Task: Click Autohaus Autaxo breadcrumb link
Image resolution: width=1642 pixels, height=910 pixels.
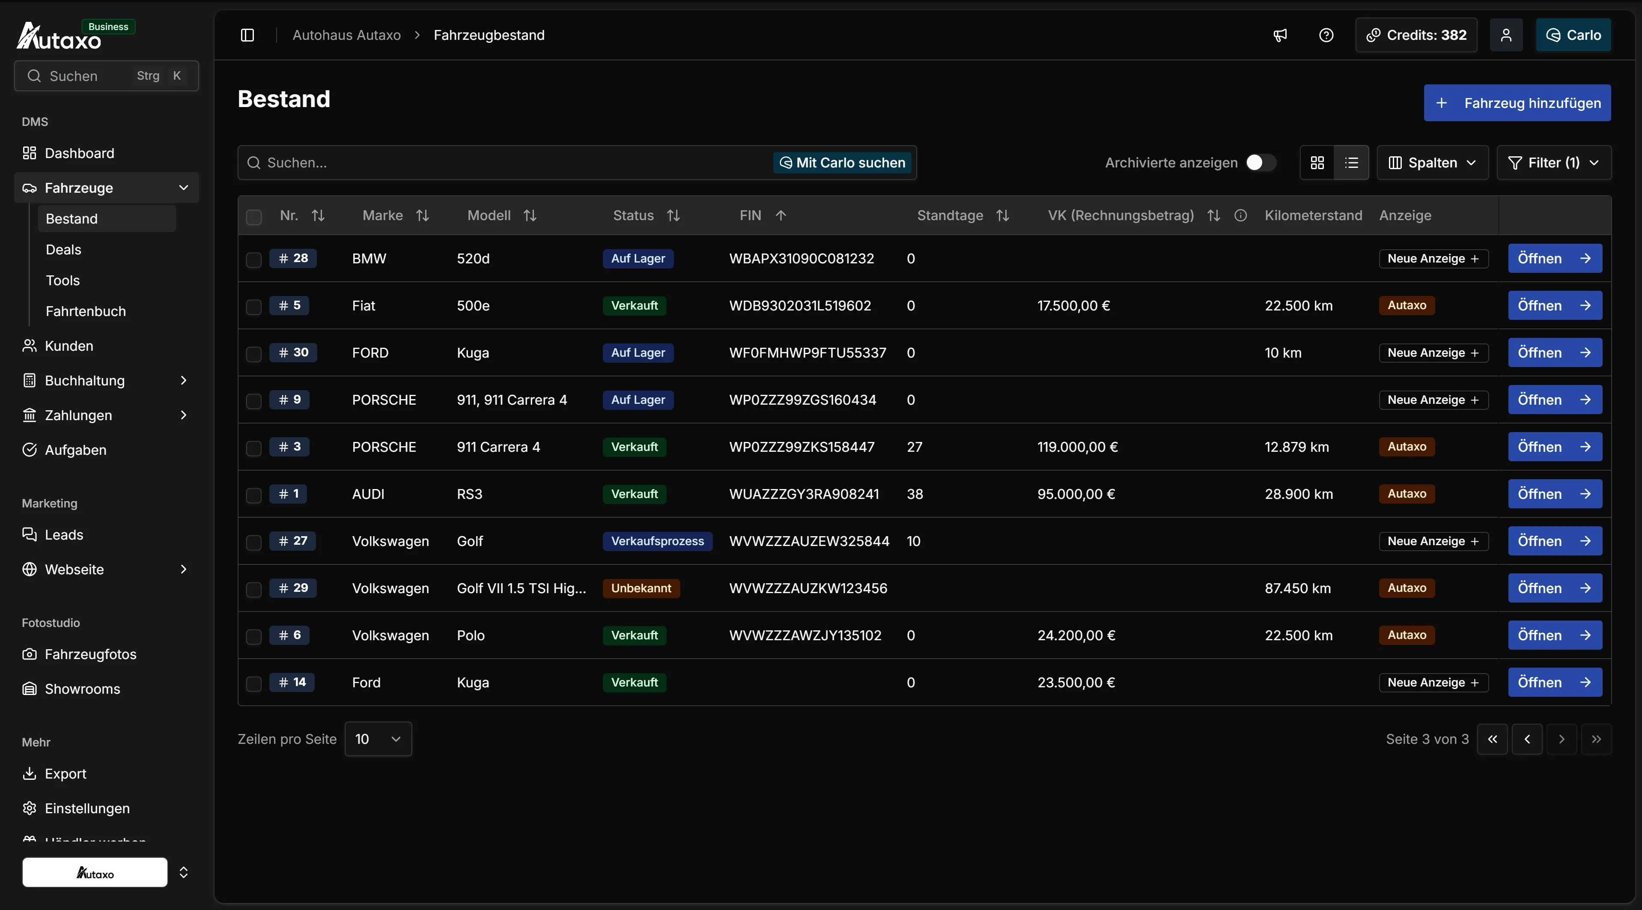Action: (x=347, y=35)
